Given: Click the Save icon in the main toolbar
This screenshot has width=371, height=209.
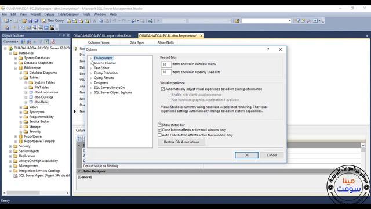Looking at the screenshot, I should [x=31, y=21].
